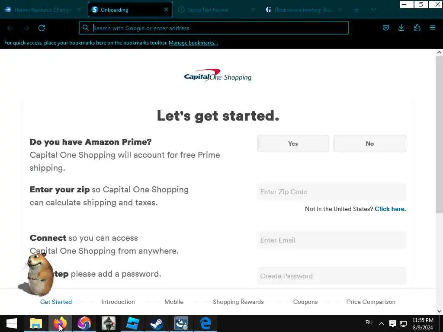Image resolution: width=443 pixels, height=332 pixels.
Task: Open the Roblox Studio taskbar icon
Action: 132,323
